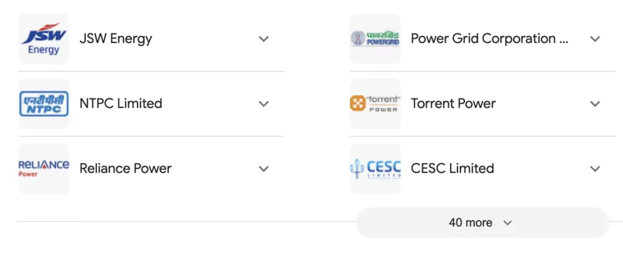Click the NTPC logo thumbnail
This screenshot has width=623, height=259.
pyautogui.click(x=44, y=104)
